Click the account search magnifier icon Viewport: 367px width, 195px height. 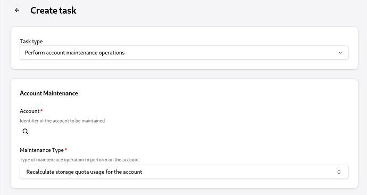[26, 131]
